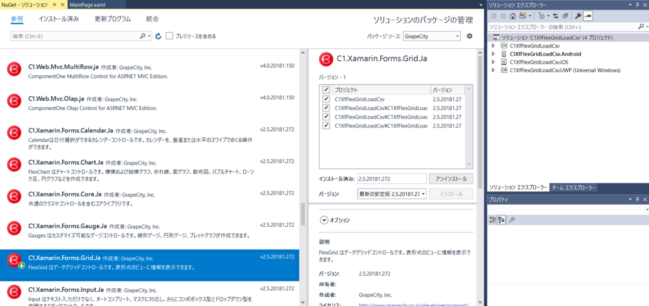Screen dimensions: 649x306
Task: Click Sync with Active Document icon
Action: tap(555, 16)
